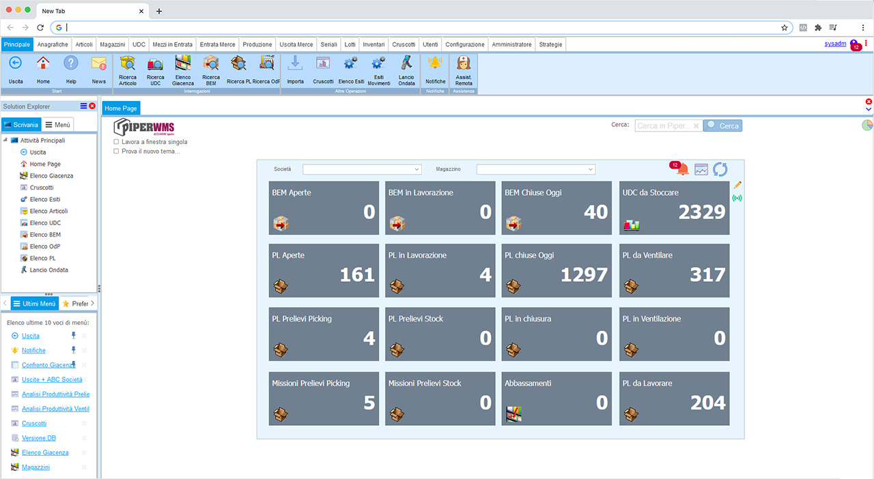Start Lancio Ondata from the ribbon
The width and height of the screenshot is (874, 479).
(x=406, y=70)
